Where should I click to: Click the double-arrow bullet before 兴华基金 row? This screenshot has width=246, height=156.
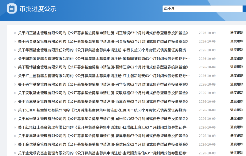(15, 84)
